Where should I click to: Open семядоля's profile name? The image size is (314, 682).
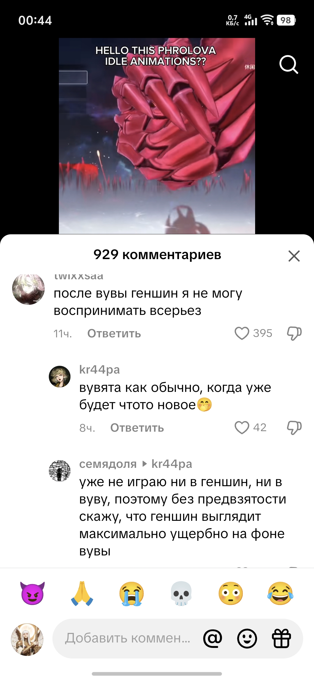(108, 464)
